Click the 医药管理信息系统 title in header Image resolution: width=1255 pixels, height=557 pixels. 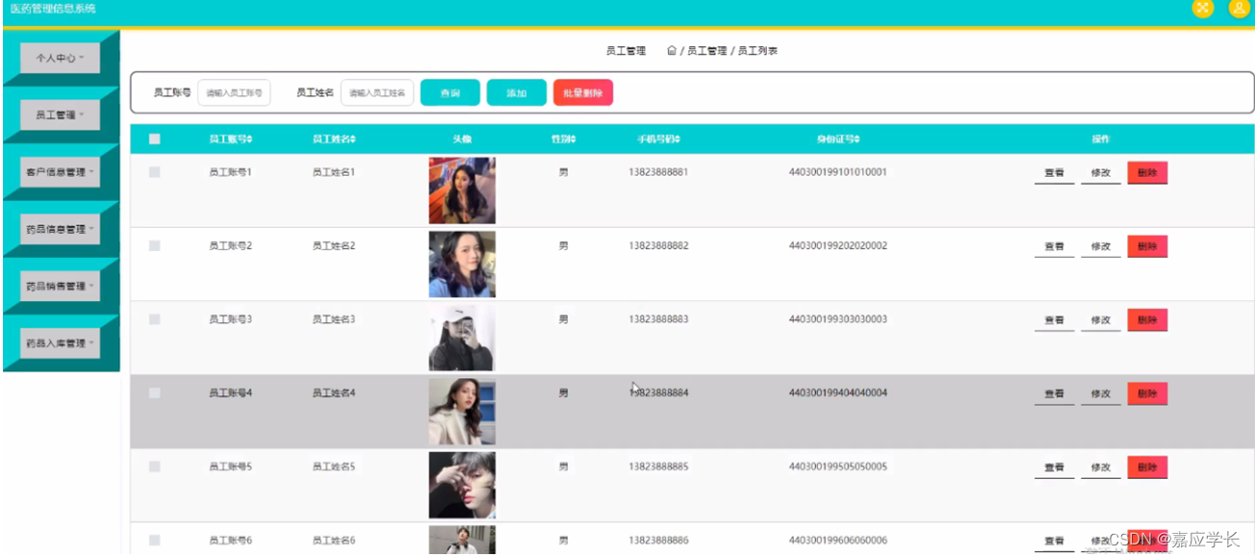coord(53,9)
